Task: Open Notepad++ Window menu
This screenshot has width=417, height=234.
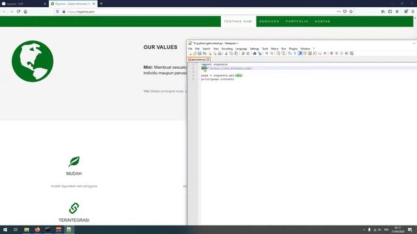Action: pyautogui.click(x=306, y=49)
